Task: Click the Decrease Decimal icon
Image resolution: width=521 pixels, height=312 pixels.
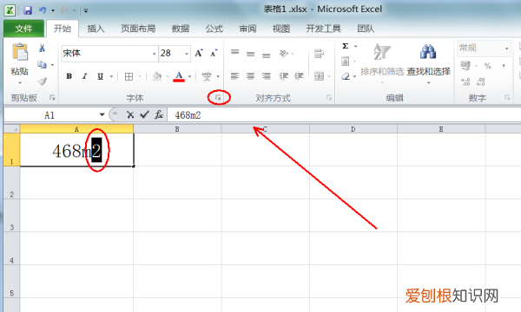Action: pyautogui.click(x=480, y=81)
